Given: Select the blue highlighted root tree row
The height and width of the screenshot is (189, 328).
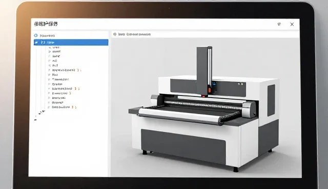Looking at the screenshot, I should point(71,42).
